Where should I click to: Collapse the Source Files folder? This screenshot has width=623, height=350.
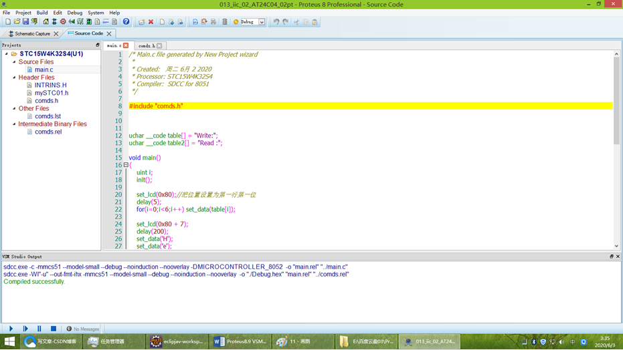click(14, 62)
